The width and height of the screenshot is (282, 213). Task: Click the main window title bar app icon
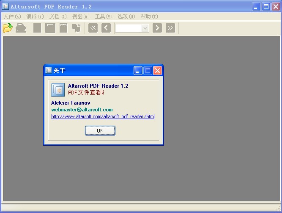point(5,6)
